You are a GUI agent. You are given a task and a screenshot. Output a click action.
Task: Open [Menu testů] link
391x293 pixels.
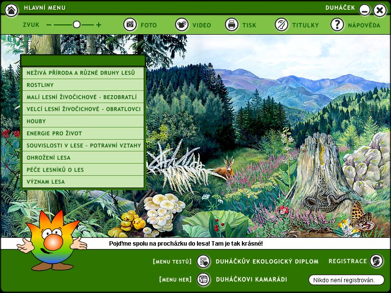[173, 262]
